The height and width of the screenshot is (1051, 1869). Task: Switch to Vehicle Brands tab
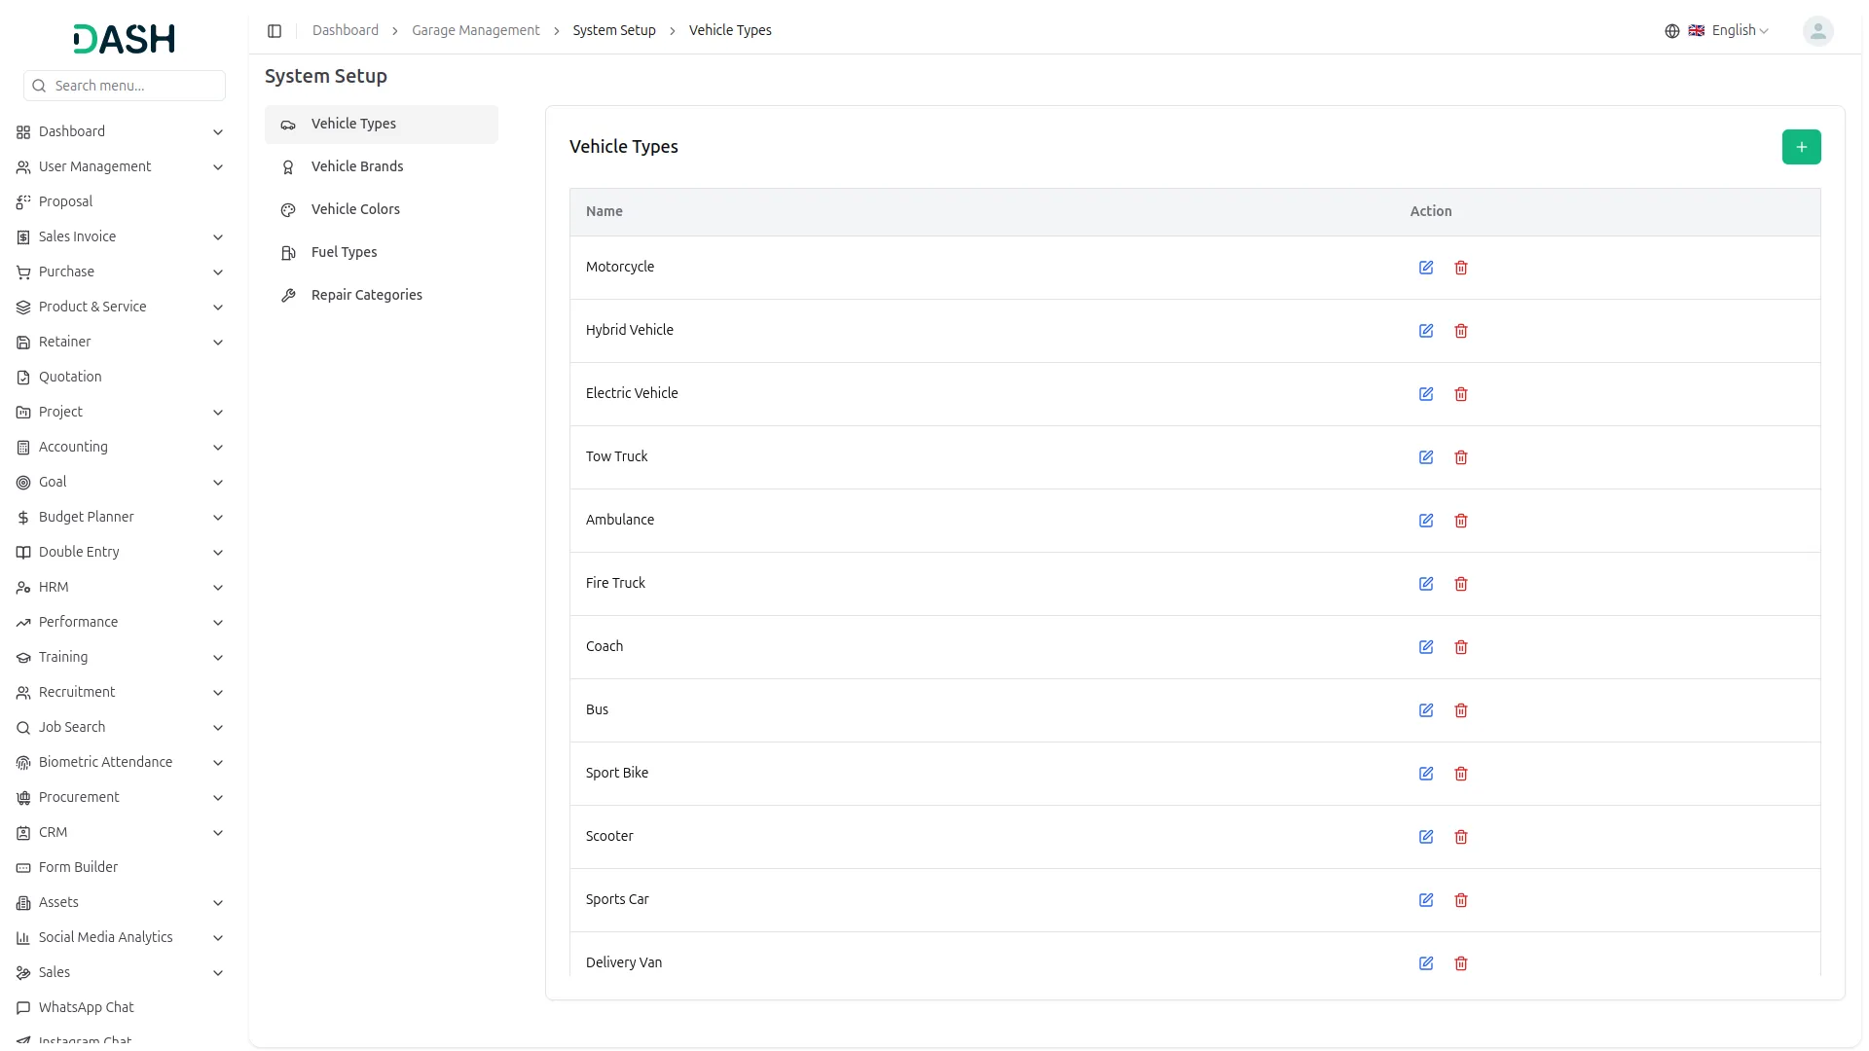[357, 166]
